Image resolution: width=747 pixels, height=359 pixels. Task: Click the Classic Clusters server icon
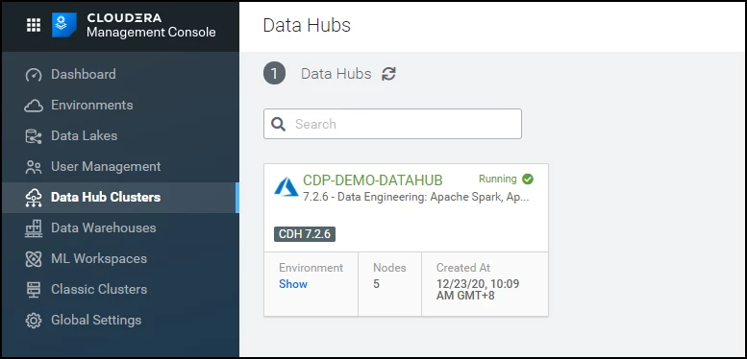click(x=34, y=290)
